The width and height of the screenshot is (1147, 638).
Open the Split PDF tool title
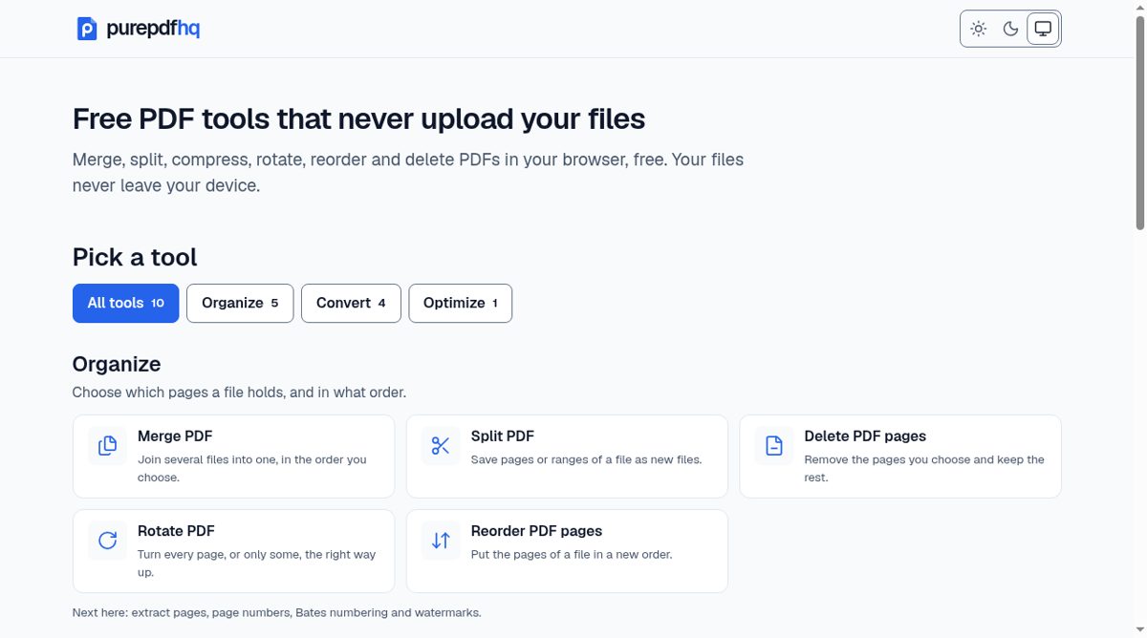pos(503,436)
